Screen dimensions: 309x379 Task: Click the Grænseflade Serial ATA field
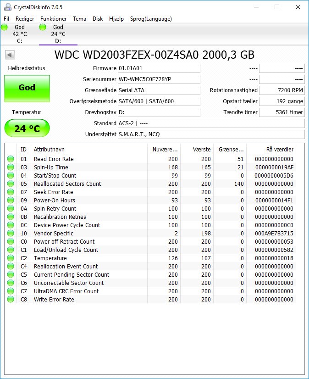point(159,90)
